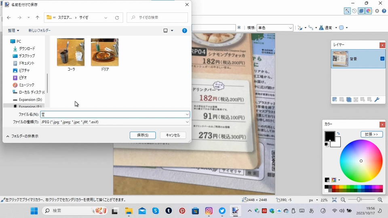The width and height of the screenshot is (388, 218).
Task: Duplicate layer icon in Layers panel
Action: 349,100
